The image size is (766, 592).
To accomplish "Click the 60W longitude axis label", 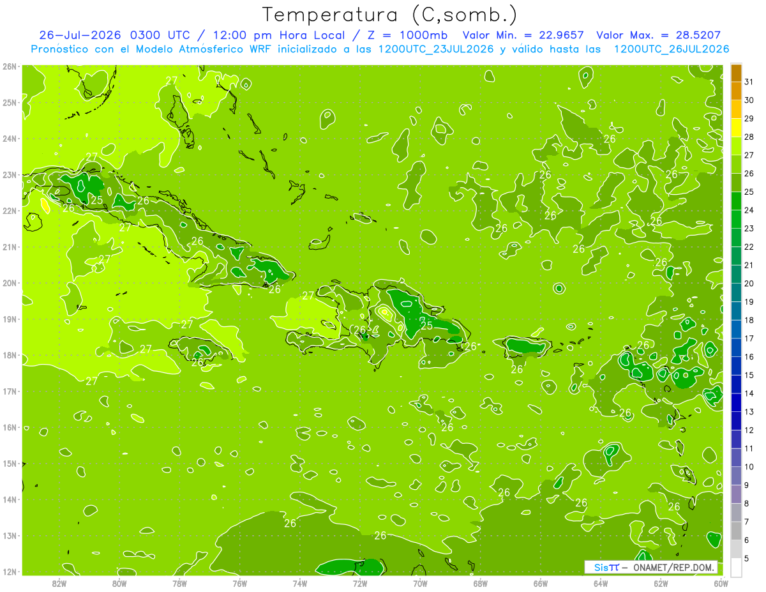I will click(x=721, y=584).
